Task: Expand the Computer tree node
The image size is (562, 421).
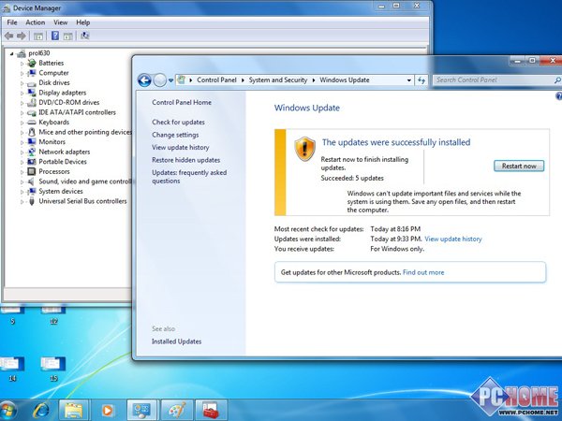Action: click(22, 73)
